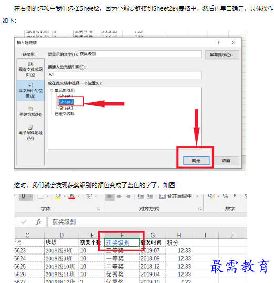Click column I header

pos(205,235)
